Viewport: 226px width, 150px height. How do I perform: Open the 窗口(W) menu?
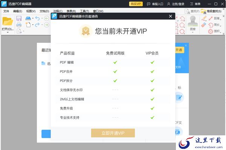[98, 11]
